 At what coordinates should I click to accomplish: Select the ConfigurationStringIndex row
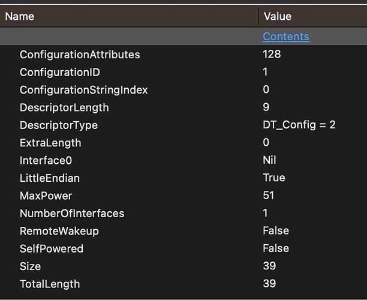point(183,90)
